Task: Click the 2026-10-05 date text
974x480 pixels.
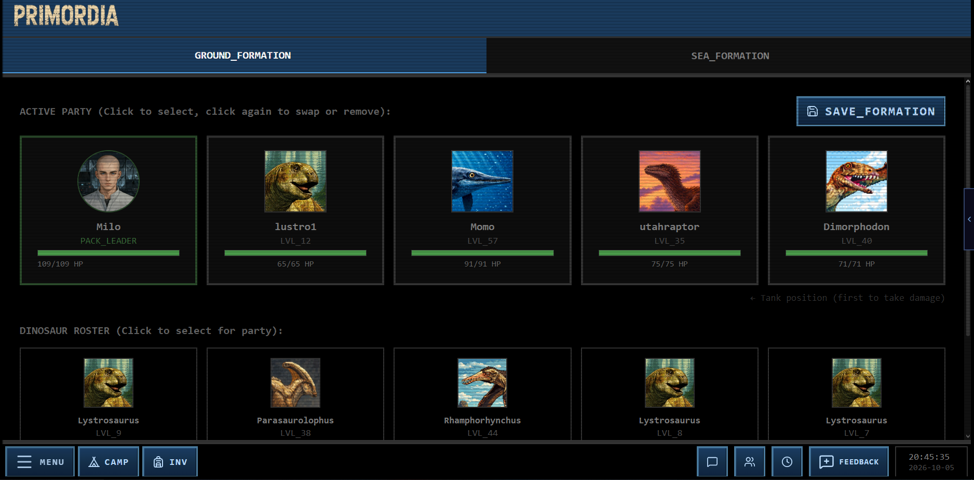Action: click(x=931, y=468)
